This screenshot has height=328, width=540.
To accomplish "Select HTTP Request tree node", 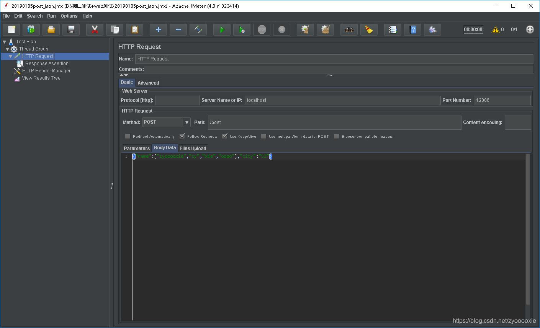I will click(38, 56).
